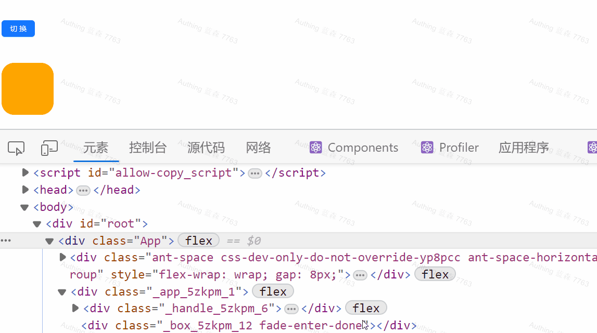597x333 pixels.
Task: Open the 控制台 tab
Action: (148, 148)
